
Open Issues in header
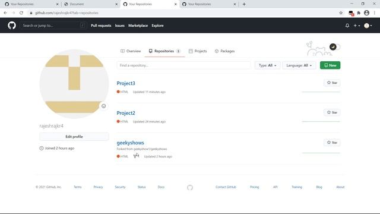click(120, 26)
